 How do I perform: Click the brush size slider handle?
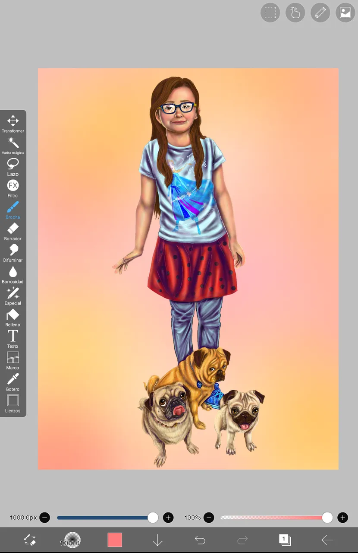[153, 518]
